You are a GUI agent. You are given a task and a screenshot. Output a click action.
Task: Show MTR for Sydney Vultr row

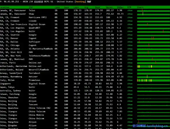pos(130,91)
